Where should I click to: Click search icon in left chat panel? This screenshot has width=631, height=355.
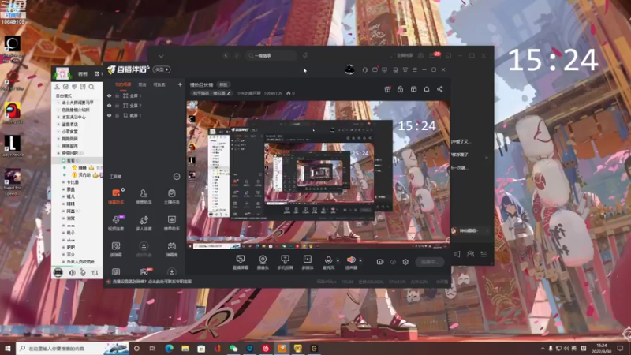pos(91,87)
